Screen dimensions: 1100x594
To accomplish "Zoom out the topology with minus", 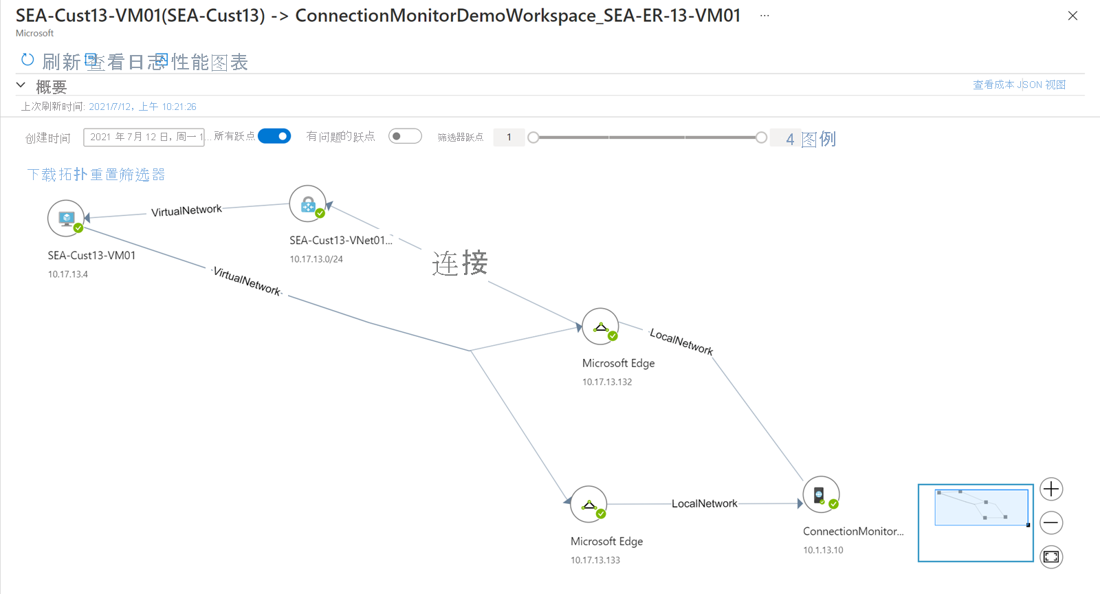I will [x=1051, y=522].
